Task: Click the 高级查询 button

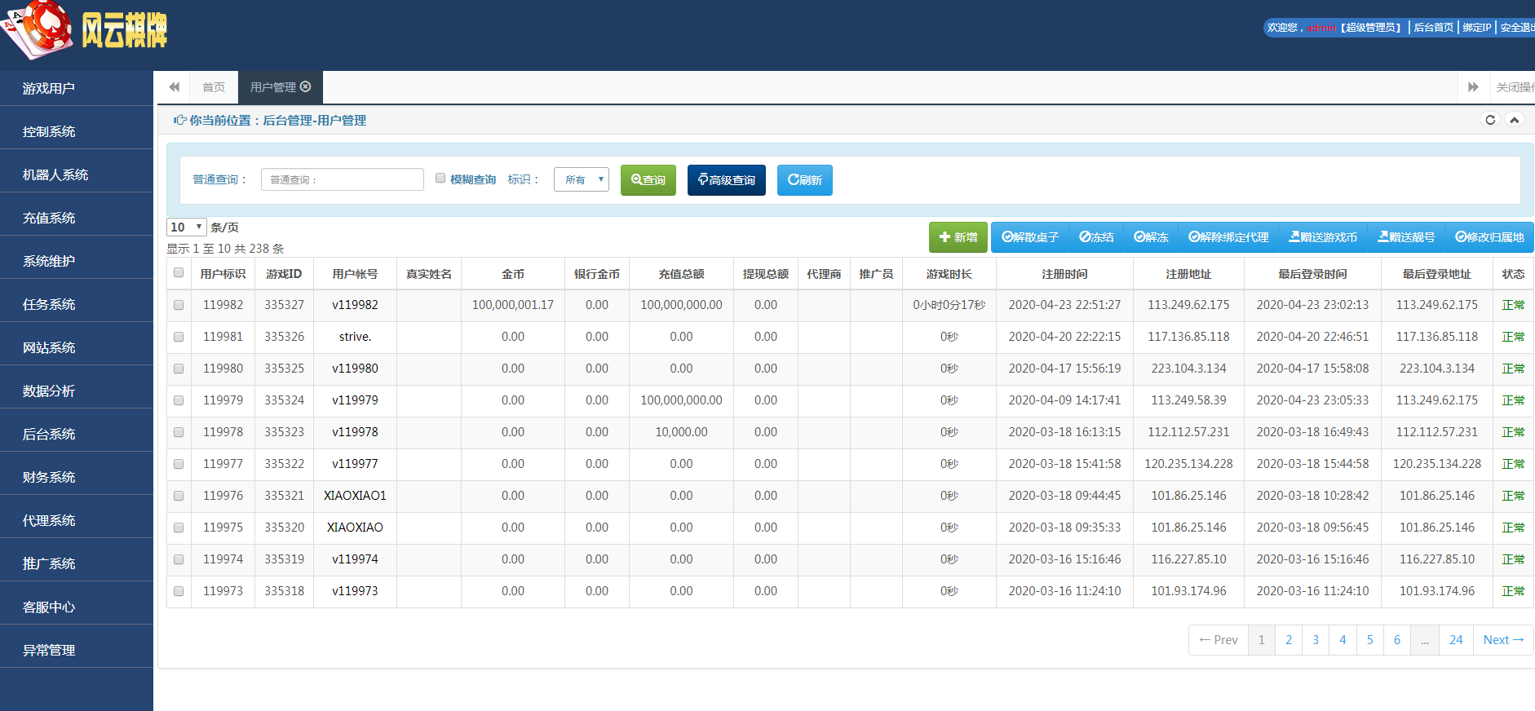Action: (726, 180)
